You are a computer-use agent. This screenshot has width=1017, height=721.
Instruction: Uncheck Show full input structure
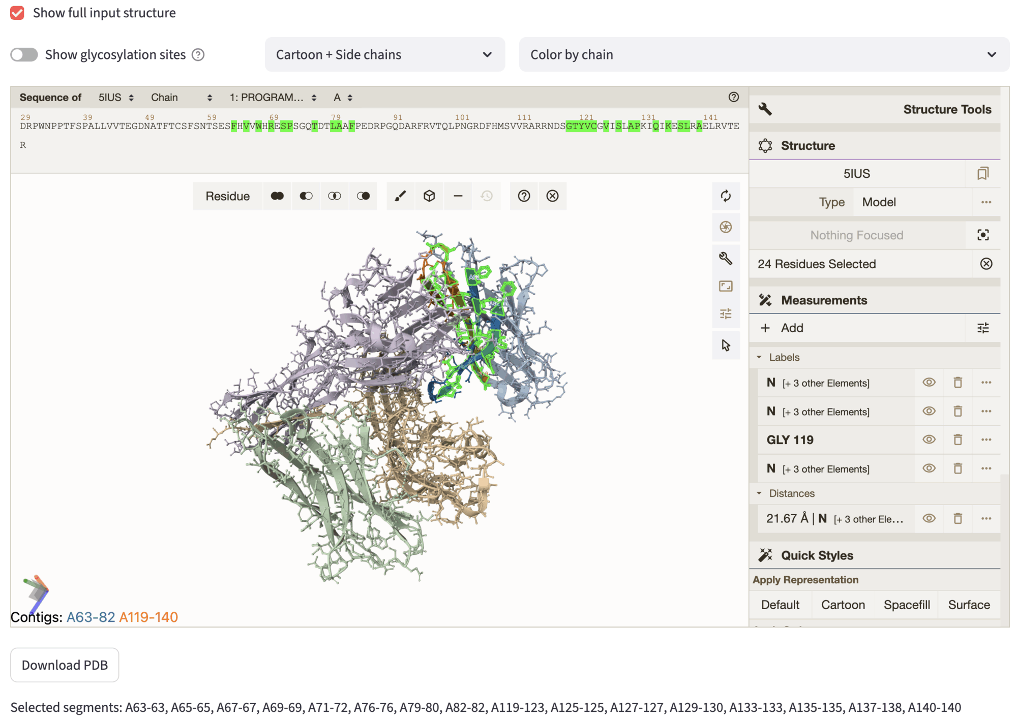tap(17, 13)
